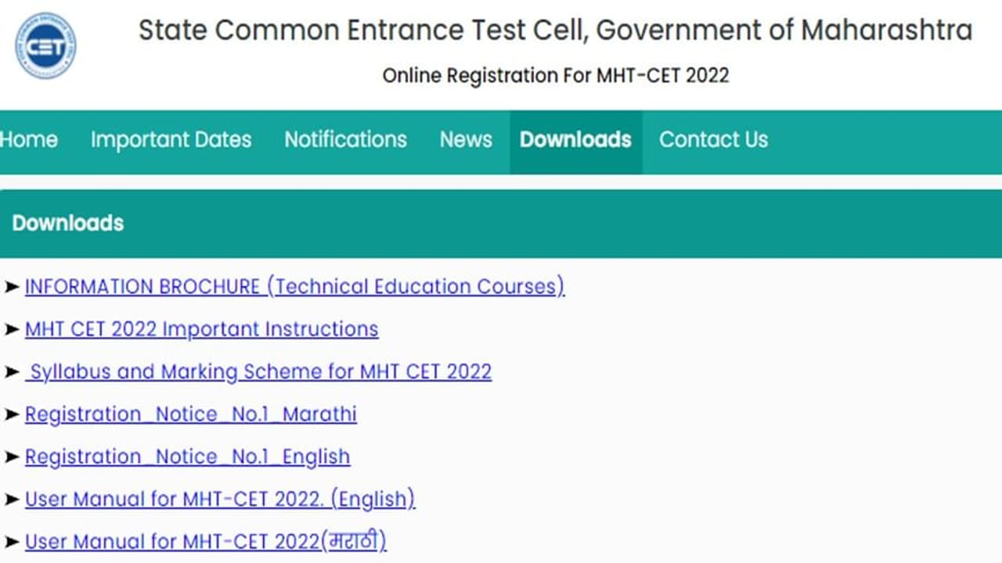Go to the Home menu item

28,140
